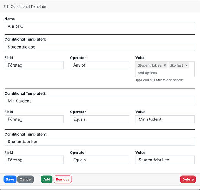Open the Conditional Template 3 Studentfabriken selector
The height and width of the screenshot is (190, 200).
tap(100, 142)
